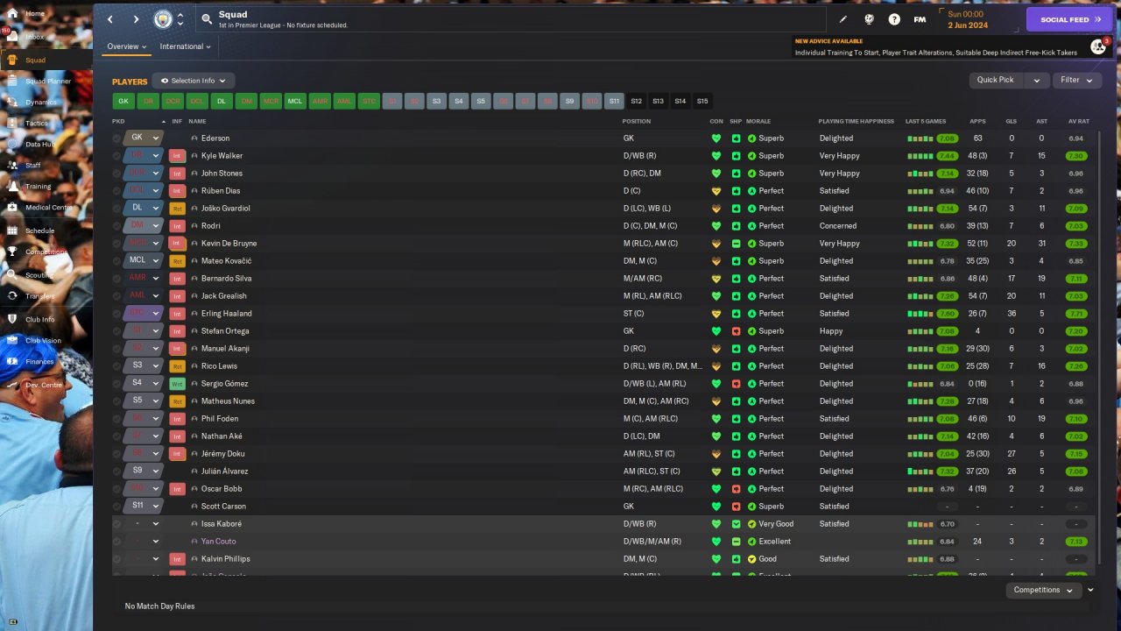Viewport: 1121px width, 631px height.
Task: Expand the Quick Pick dropdown arrow
Action: point(1037,80)
